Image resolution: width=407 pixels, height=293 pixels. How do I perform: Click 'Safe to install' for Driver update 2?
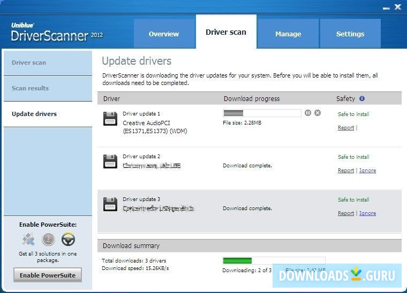click(353, 157)
